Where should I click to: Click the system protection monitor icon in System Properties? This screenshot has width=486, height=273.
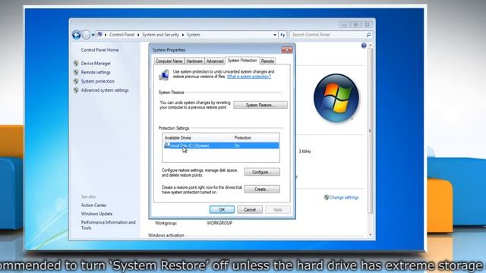pos(164,75)
